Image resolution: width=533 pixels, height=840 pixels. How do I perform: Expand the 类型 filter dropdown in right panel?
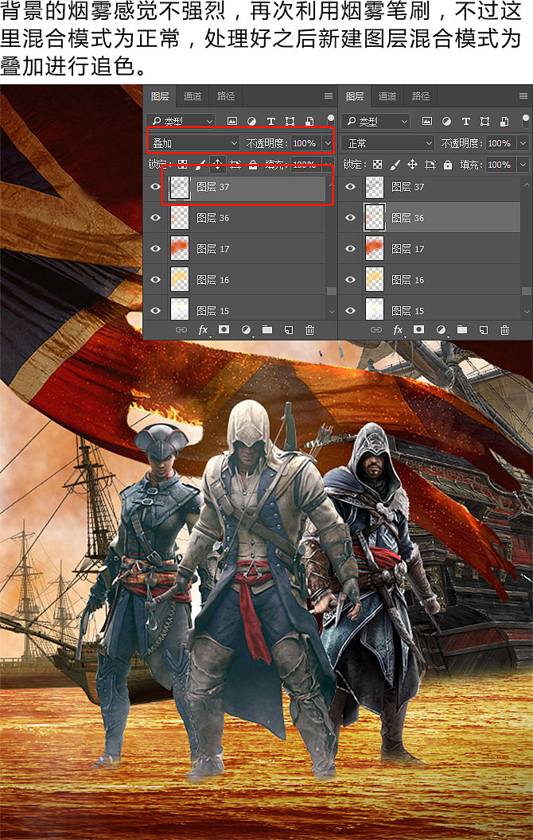click(375, 122)
